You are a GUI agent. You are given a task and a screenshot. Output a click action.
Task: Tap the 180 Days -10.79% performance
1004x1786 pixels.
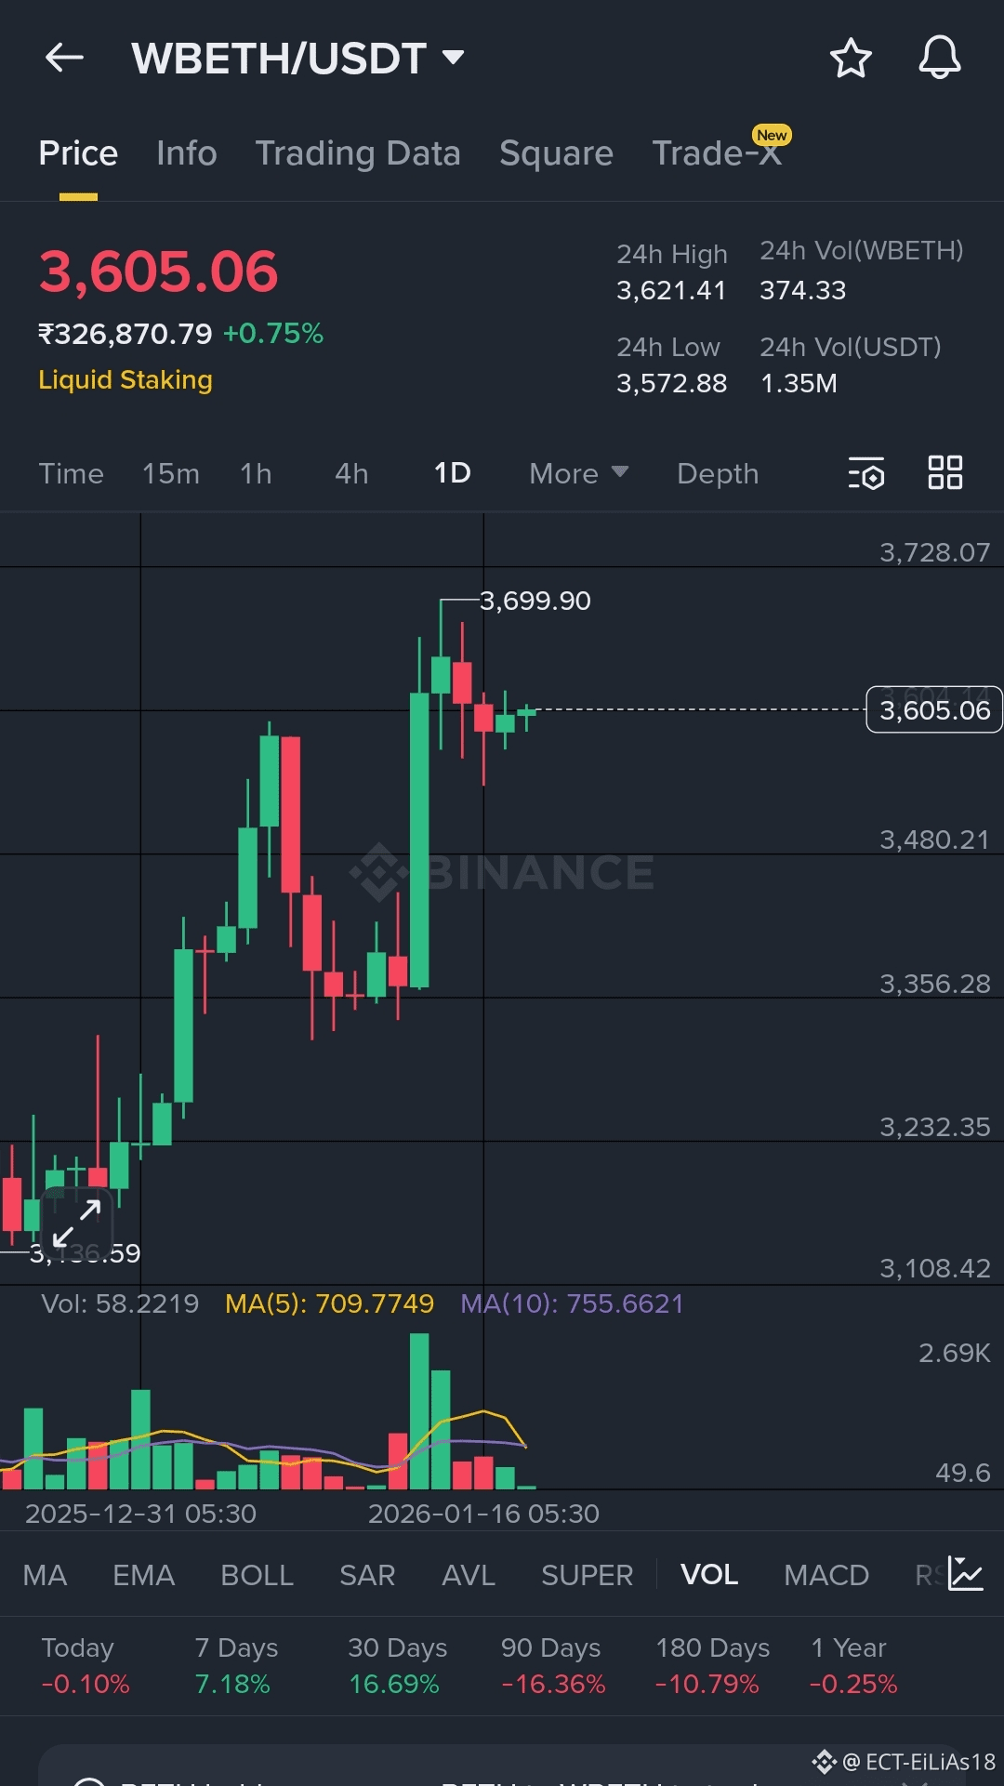click(712, 1665)
